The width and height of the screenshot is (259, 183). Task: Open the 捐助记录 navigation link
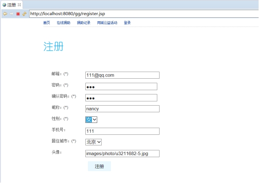(x=84, y=23)
